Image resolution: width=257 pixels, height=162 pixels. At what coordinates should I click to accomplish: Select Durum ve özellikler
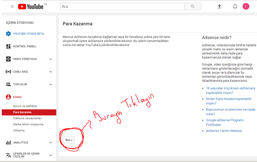[x=25, y=106]
